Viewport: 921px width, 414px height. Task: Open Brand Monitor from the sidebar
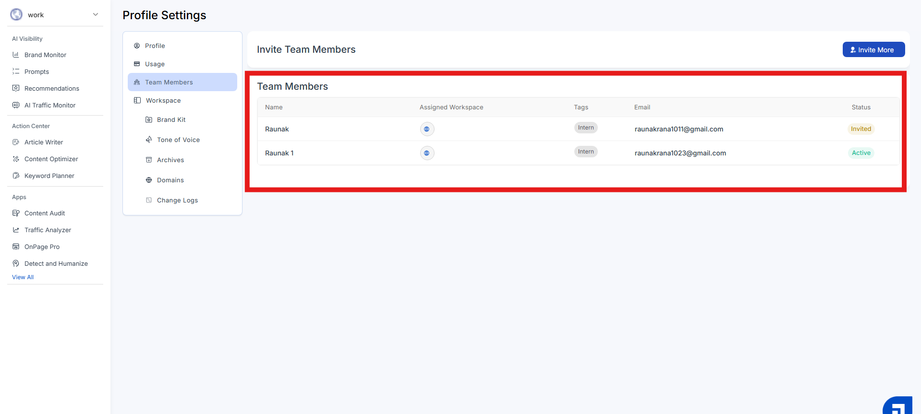click(45, 55)
